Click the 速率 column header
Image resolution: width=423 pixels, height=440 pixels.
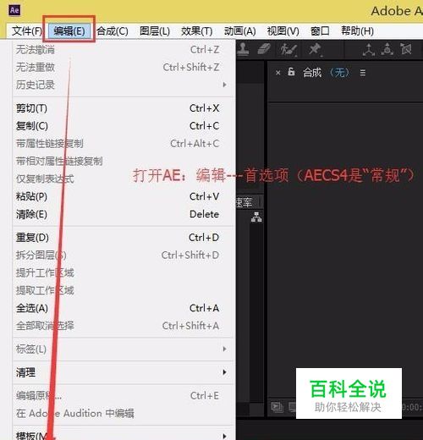(x=244, y=202)
